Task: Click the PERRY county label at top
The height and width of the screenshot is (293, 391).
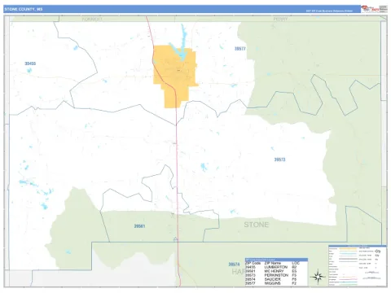Action: point(280,20)
